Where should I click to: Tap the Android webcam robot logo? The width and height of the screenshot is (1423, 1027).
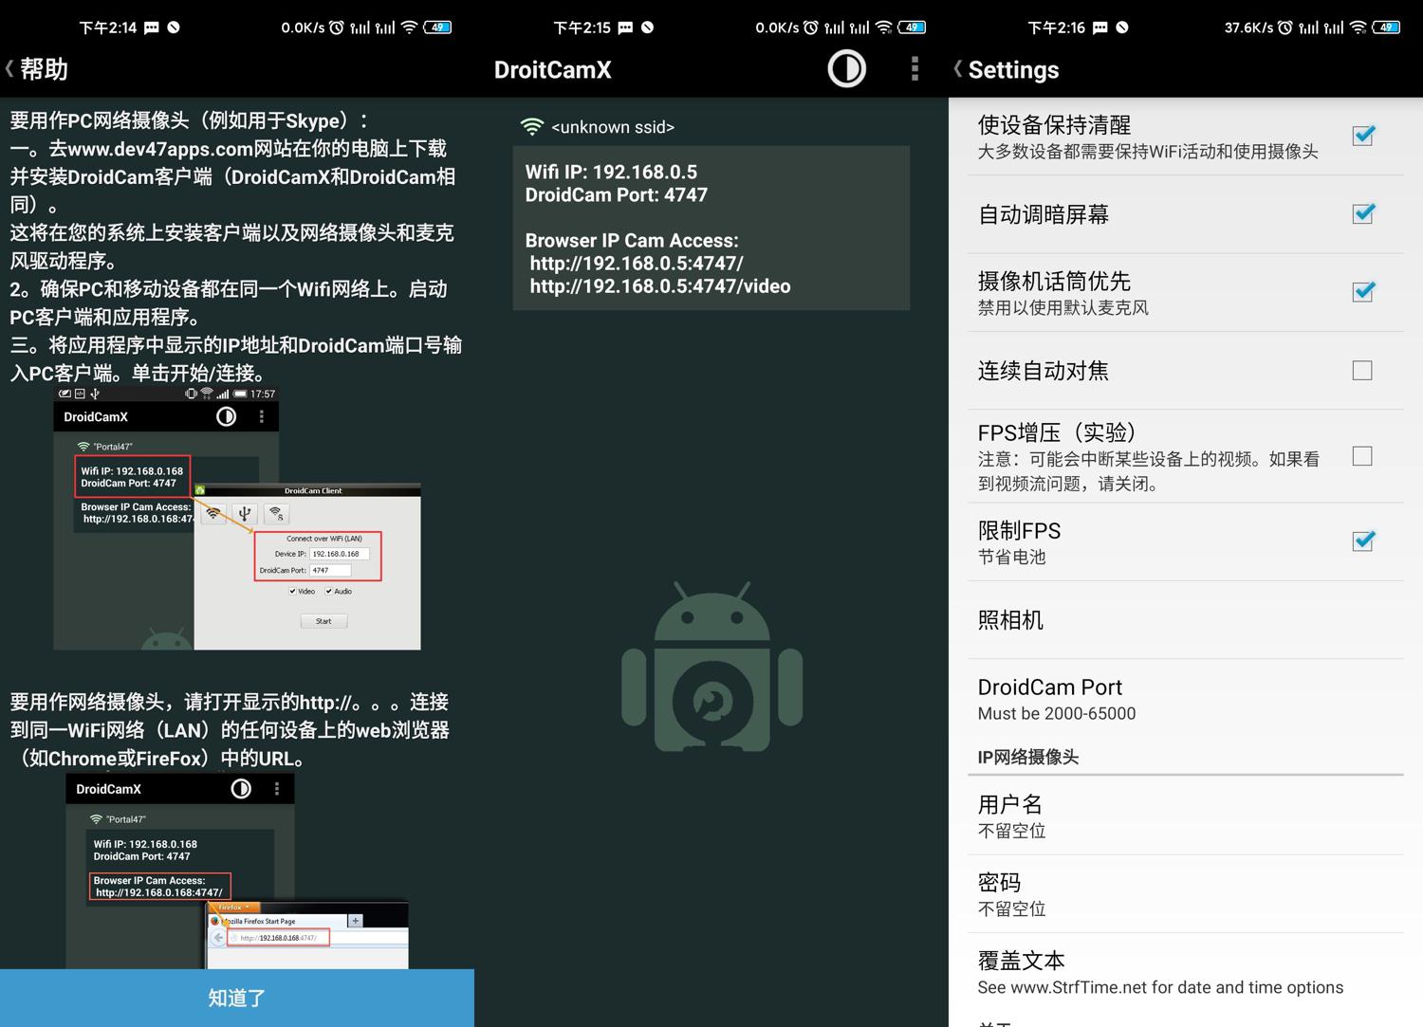tap(711, 668)
